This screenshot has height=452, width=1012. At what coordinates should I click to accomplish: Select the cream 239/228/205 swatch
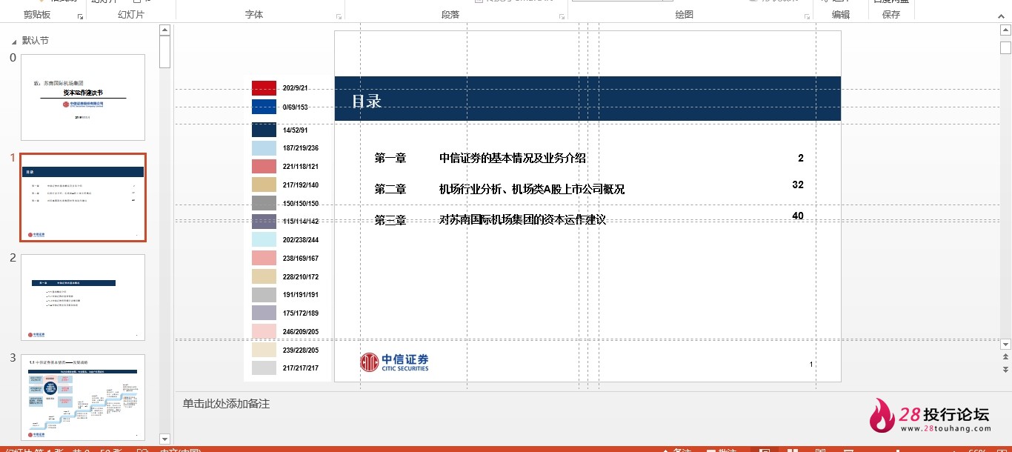tap(264, 350)
